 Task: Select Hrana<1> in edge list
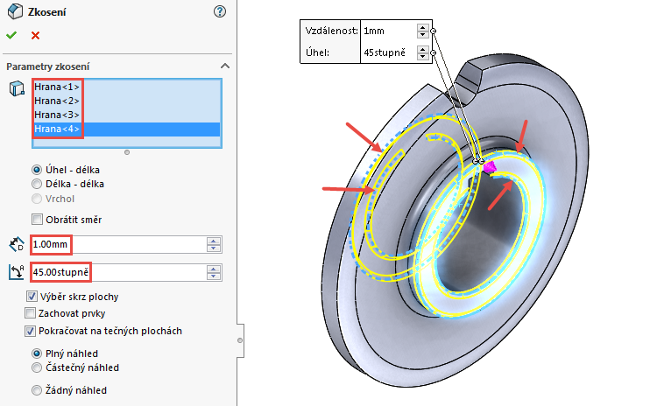pyautogui.click(x=126, y=87)
